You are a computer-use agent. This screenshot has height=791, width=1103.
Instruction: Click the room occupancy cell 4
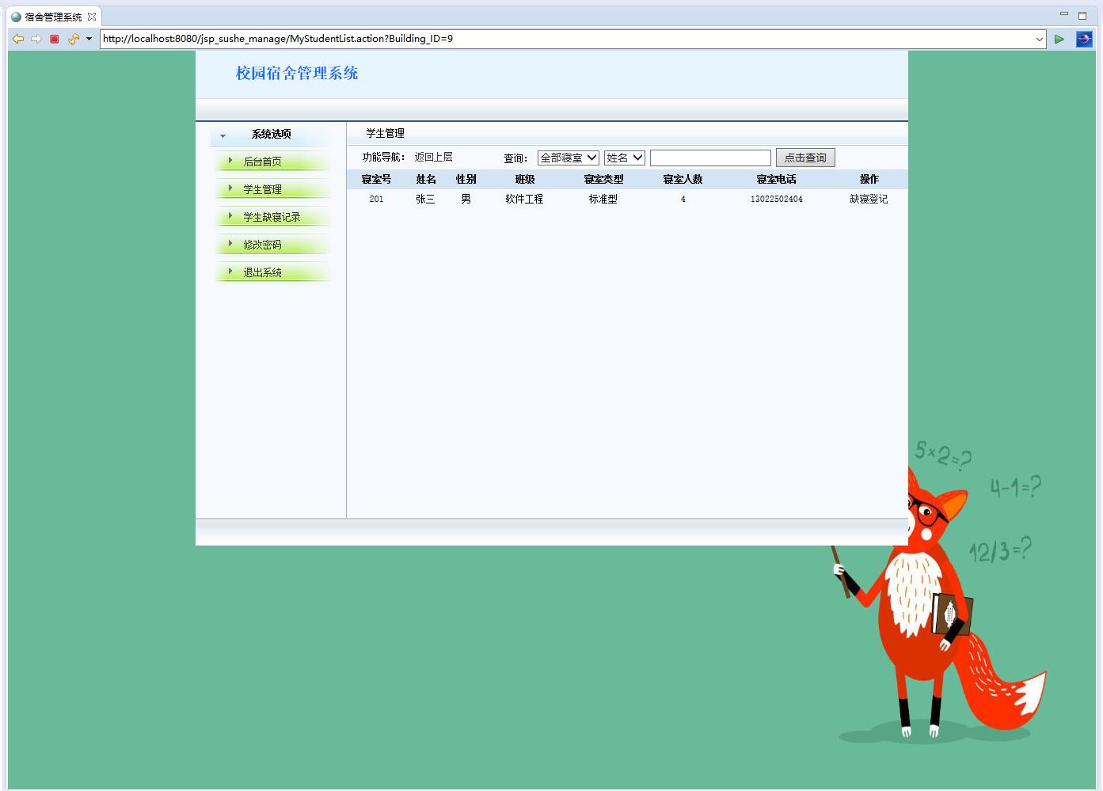point(683,200)
